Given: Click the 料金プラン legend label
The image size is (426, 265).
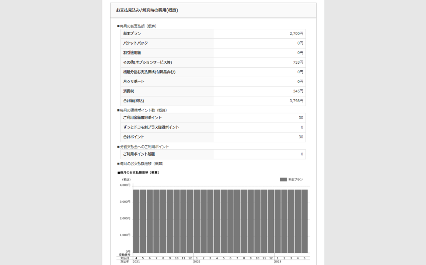Looking at the screenshot, I should pyautogui.click(x=296, y=180).
